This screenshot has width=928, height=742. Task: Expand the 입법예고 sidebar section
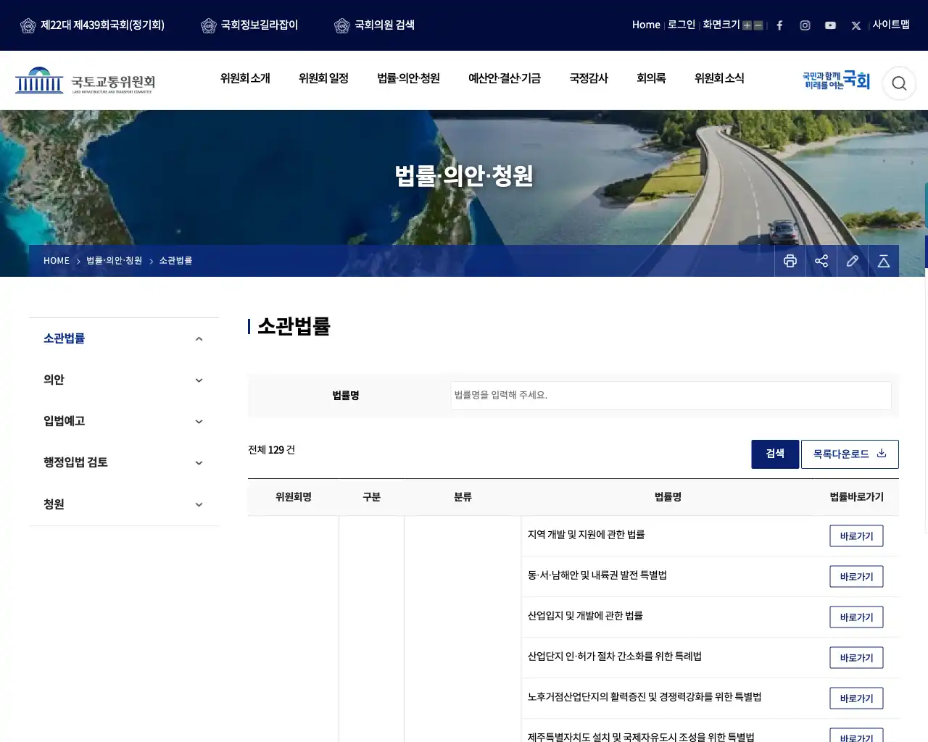click(199, 422)
